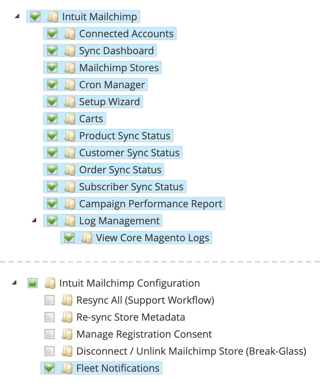This screenshot has height=383, width=320.
Task: Collapse the Log Management tree node
Action: tap(34, 221)
